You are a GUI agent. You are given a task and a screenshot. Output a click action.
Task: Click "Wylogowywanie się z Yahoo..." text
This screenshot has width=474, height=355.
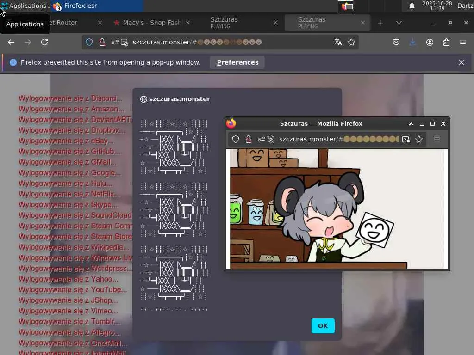click(x=69, y=279)
